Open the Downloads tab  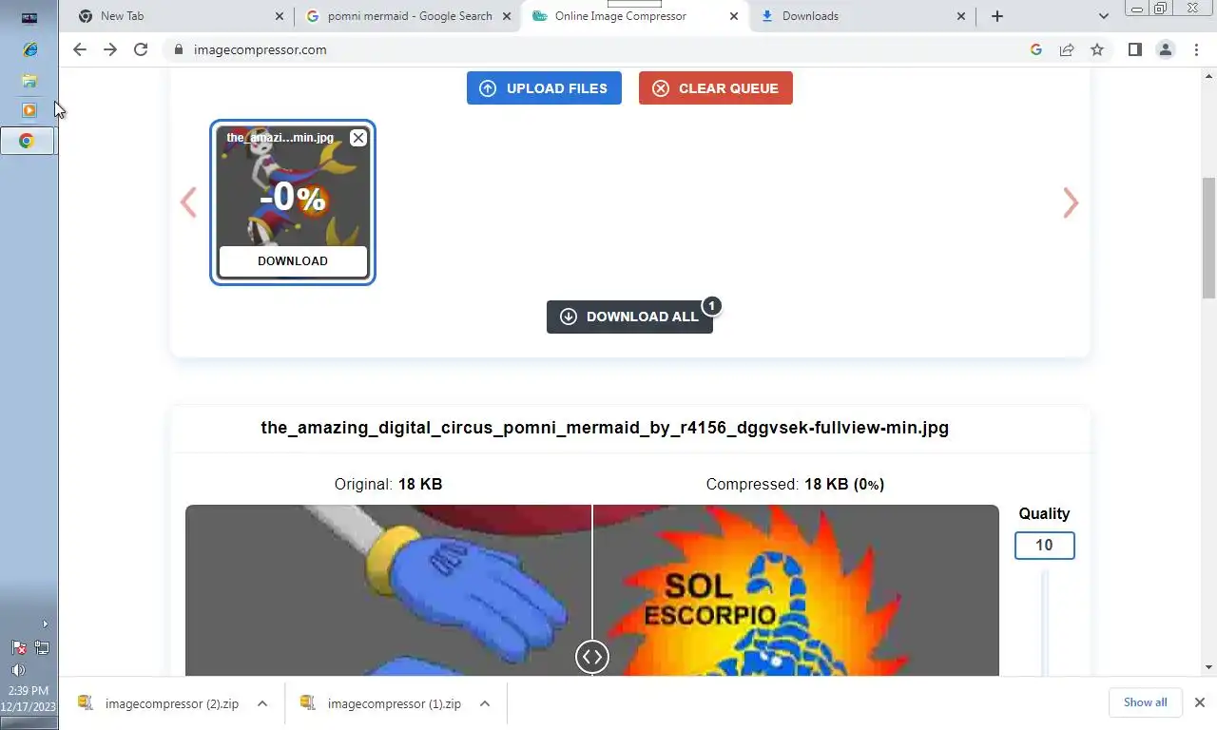pos(863,16)
